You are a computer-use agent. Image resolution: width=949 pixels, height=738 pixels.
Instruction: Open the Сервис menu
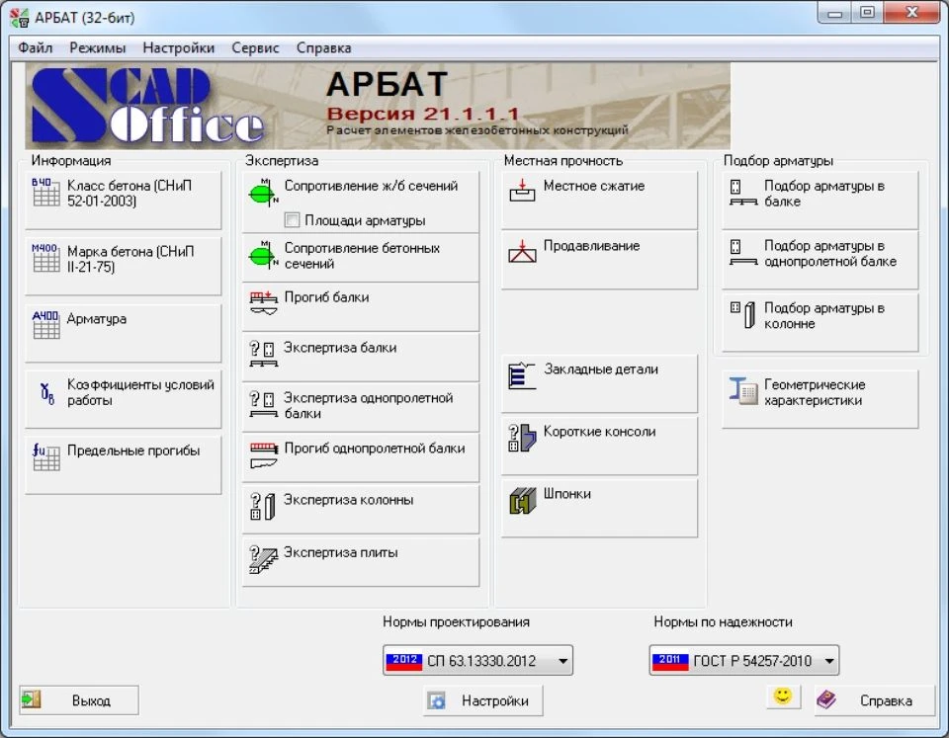(x=255, y=47)
